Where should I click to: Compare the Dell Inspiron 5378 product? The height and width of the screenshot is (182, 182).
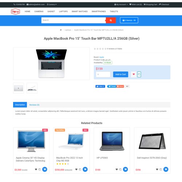161,169
